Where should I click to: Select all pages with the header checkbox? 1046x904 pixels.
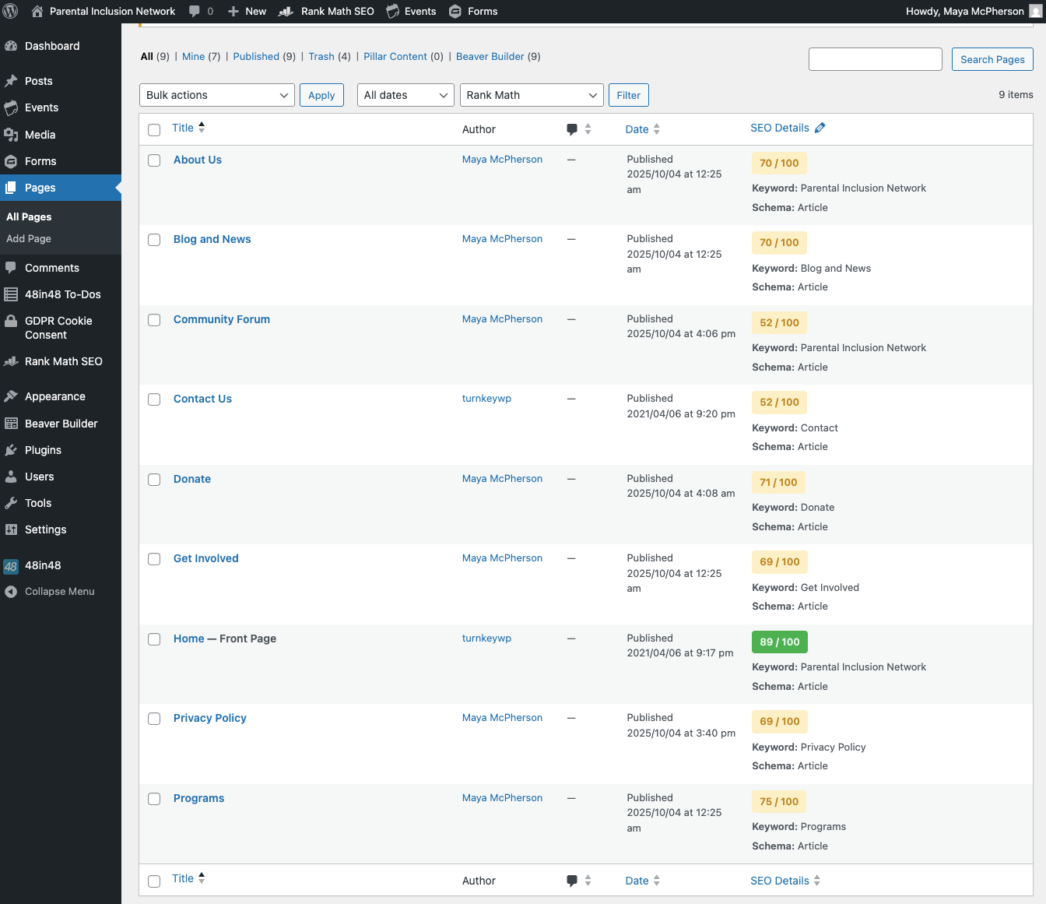[153, 130]
